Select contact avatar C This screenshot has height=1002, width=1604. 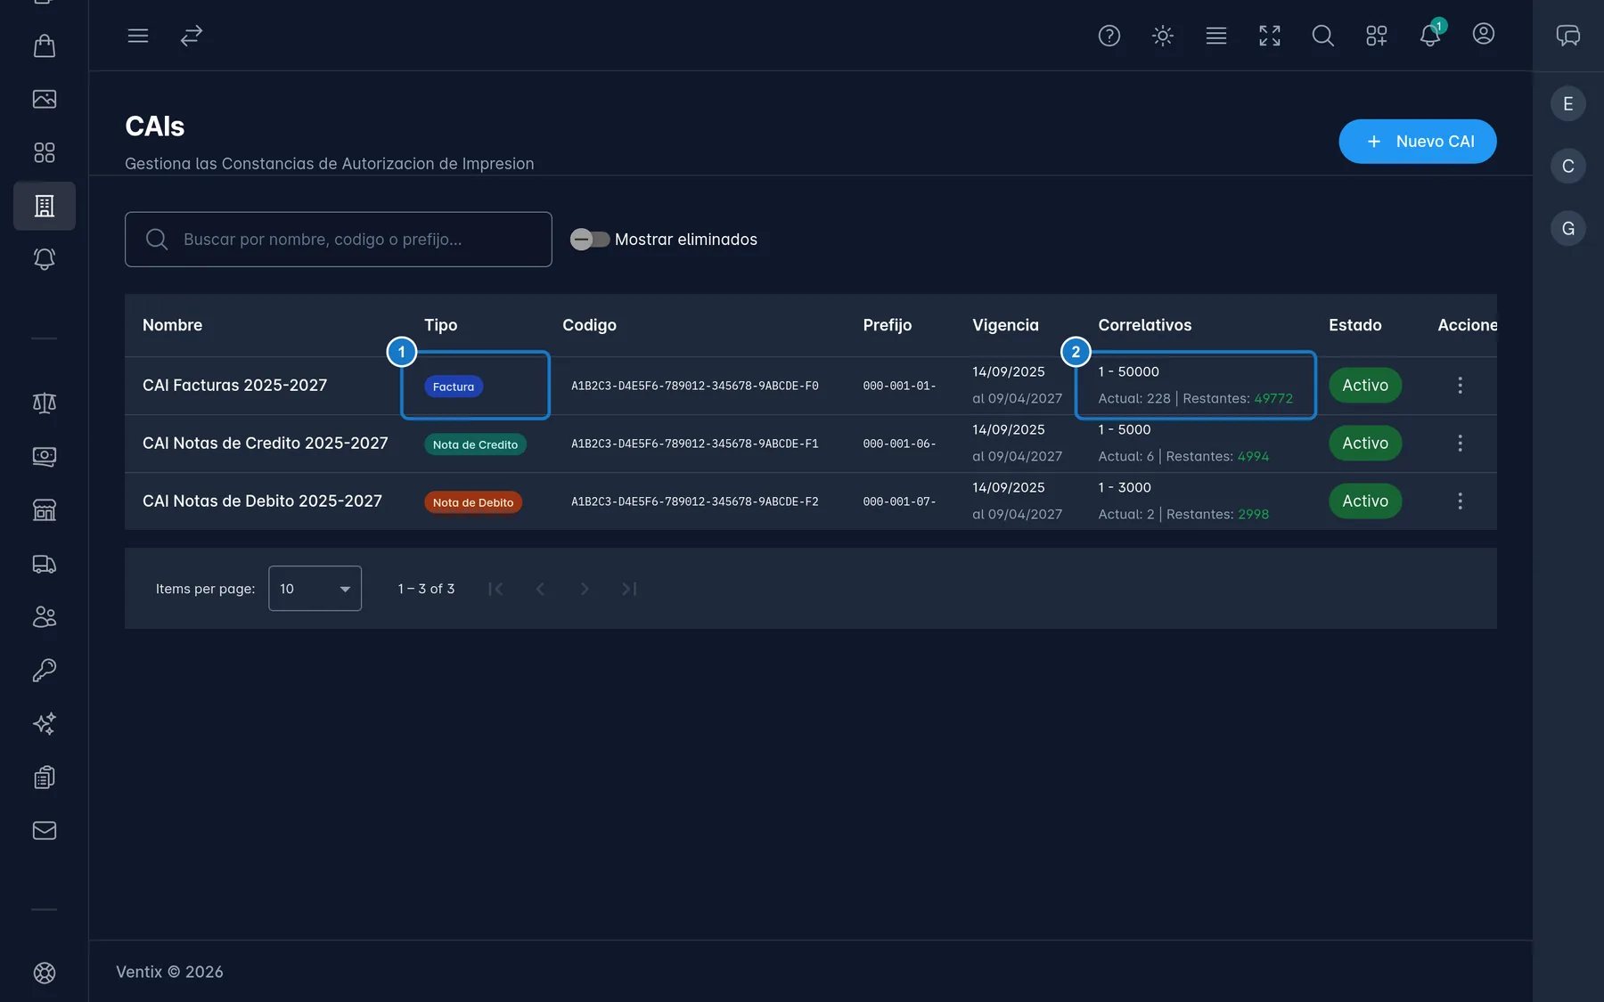click(1567, 167)
